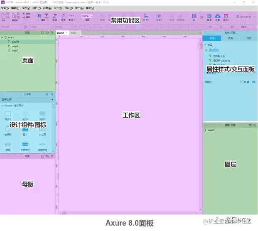Collapse the interactions section chevron
Image resolution: width=258 pixels, height=231 pixels.
point(205,45)
